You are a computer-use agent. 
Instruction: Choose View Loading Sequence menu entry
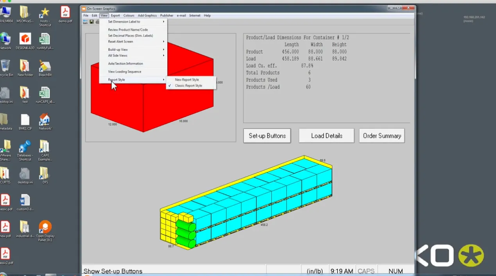[x=125, y=72]
